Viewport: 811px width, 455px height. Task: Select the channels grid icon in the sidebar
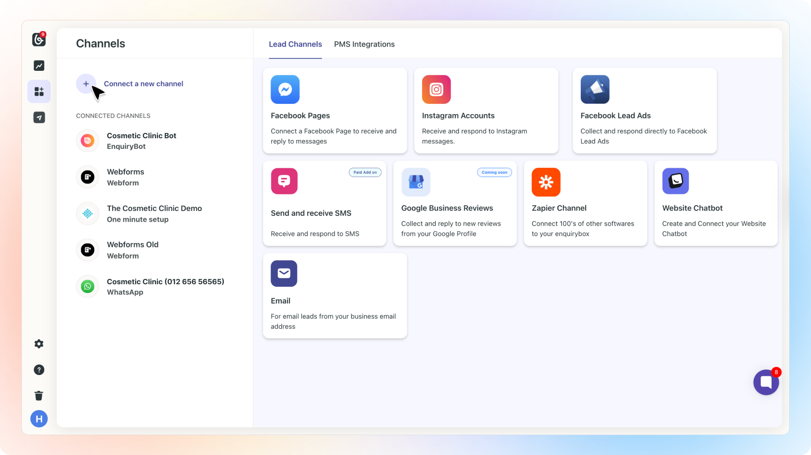tap(39, 91)
